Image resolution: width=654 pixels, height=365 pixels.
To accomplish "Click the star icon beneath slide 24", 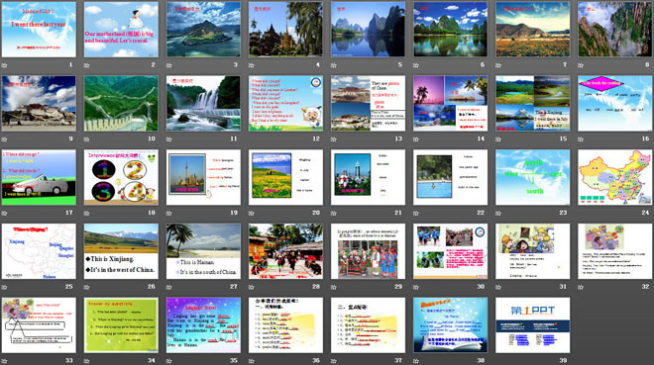I will tap(581, 213).
